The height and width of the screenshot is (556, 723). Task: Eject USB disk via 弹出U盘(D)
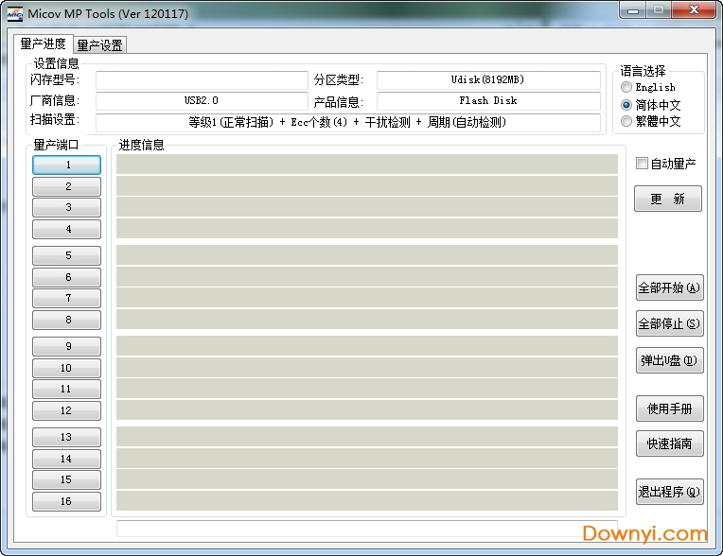(x=669, y=360)
